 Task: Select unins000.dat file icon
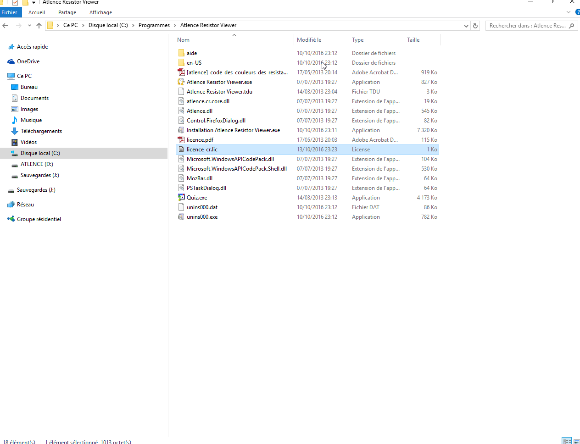pyautogui.click(x=181, y=207)
